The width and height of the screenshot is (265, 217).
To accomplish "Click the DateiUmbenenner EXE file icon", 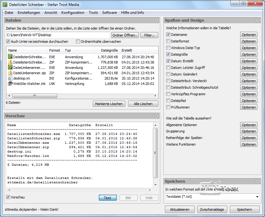I will tap(10, 67).
